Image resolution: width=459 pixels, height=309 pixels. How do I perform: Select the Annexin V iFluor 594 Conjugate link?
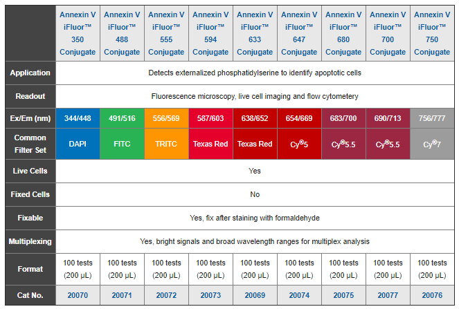tap(210, 33)
